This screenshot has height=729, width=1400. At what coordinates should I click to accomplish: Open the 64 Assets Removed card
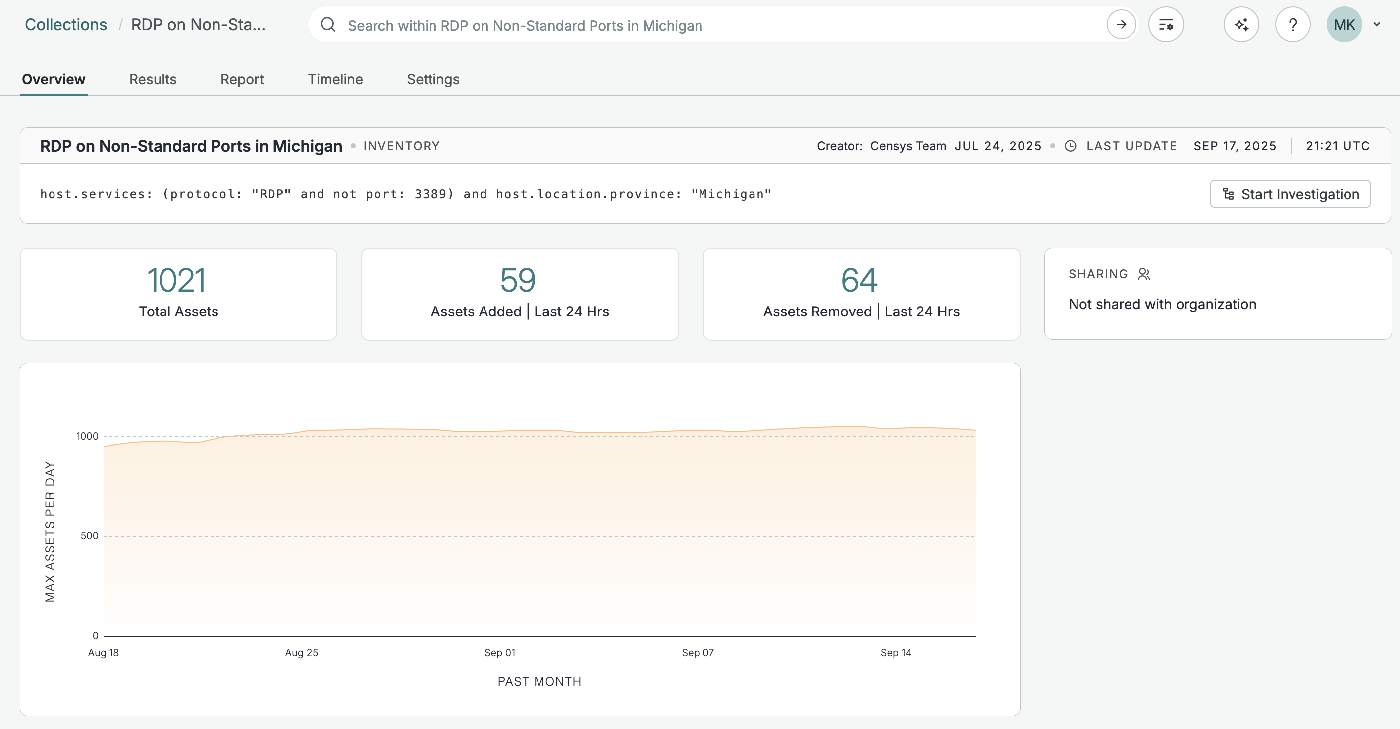point(862,295)
